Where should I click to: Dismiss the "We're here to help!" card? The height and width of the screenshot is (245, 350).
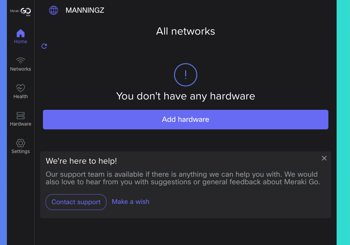pyautogui.click(x=324, y=158)
